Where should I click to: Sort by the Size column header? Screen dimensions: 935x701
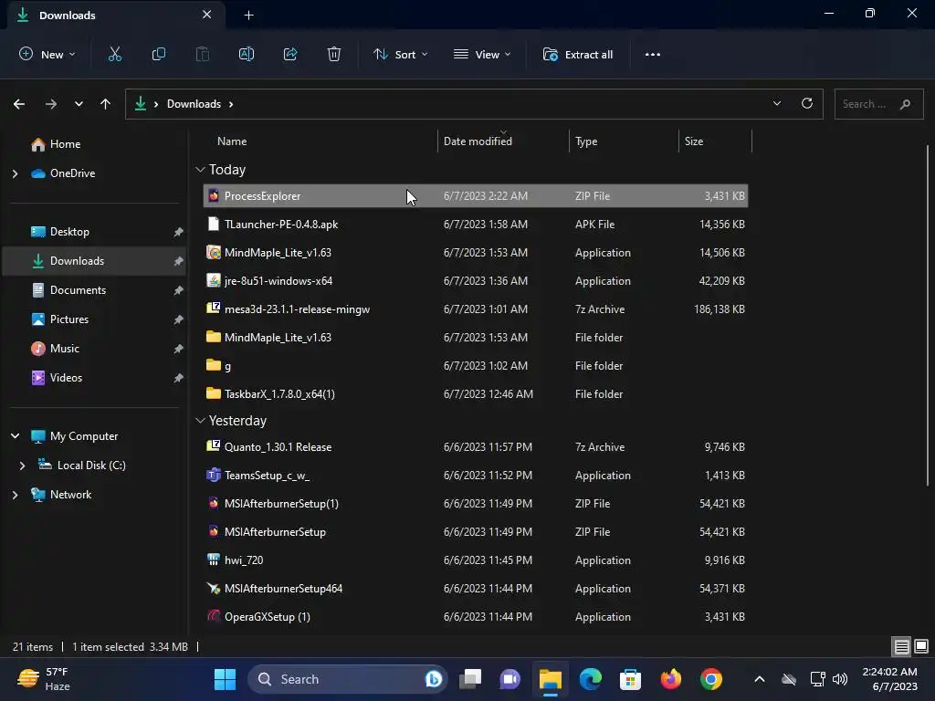[694, 141]
